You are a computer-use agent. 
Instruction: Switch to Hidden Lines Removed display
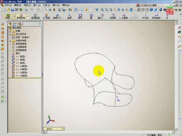coord(147,10)
